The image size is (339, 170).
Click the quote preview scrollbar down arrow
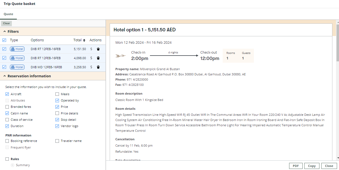pyautogui.click(x=338, y=158)
